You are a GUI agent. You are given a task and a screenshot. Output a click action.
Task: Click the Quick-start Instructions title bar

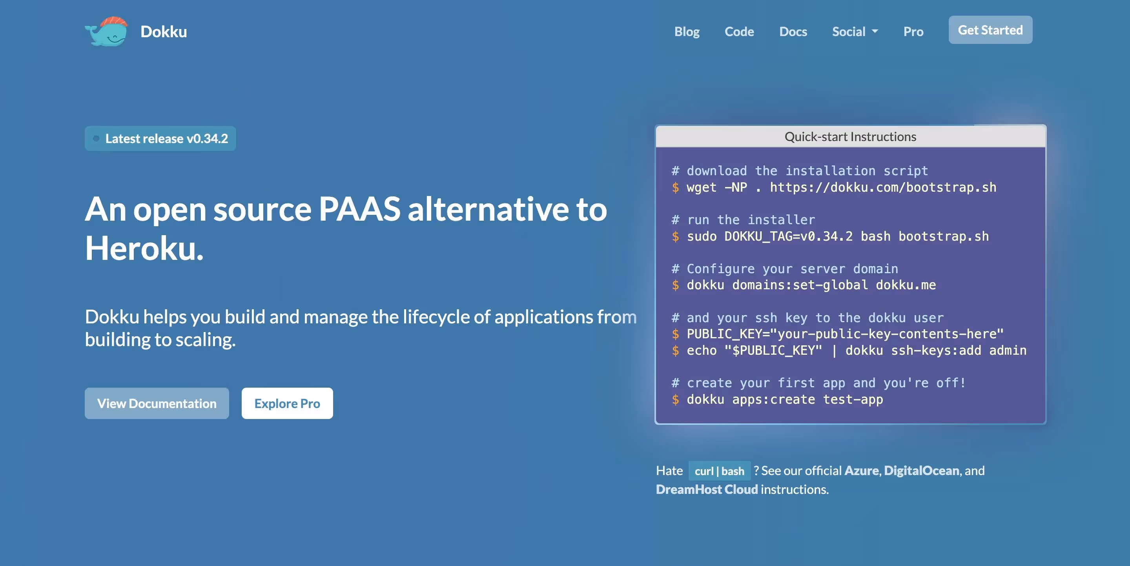click(x=850, y=137)
